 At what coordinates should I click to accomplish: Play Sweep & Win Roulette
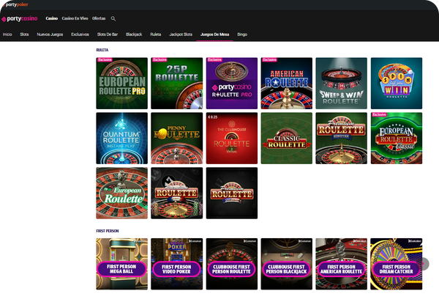[x=341, y=84]
